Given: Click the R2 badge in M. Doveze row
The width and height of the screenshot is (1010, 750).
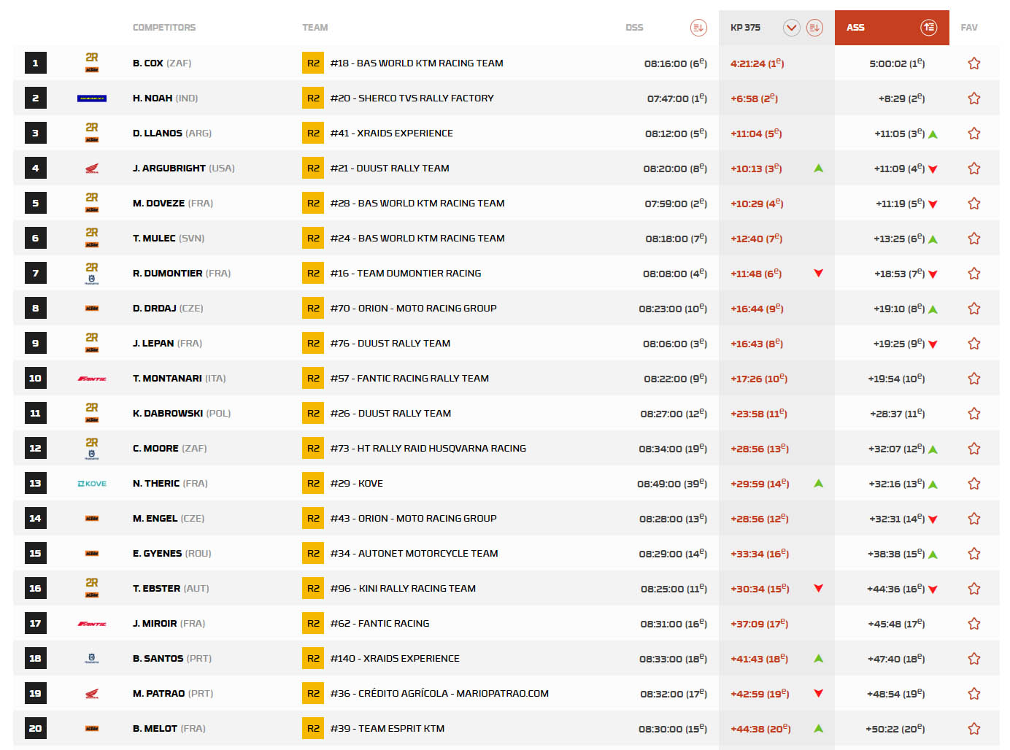Looking at the screenshot, I should point(313,204).
